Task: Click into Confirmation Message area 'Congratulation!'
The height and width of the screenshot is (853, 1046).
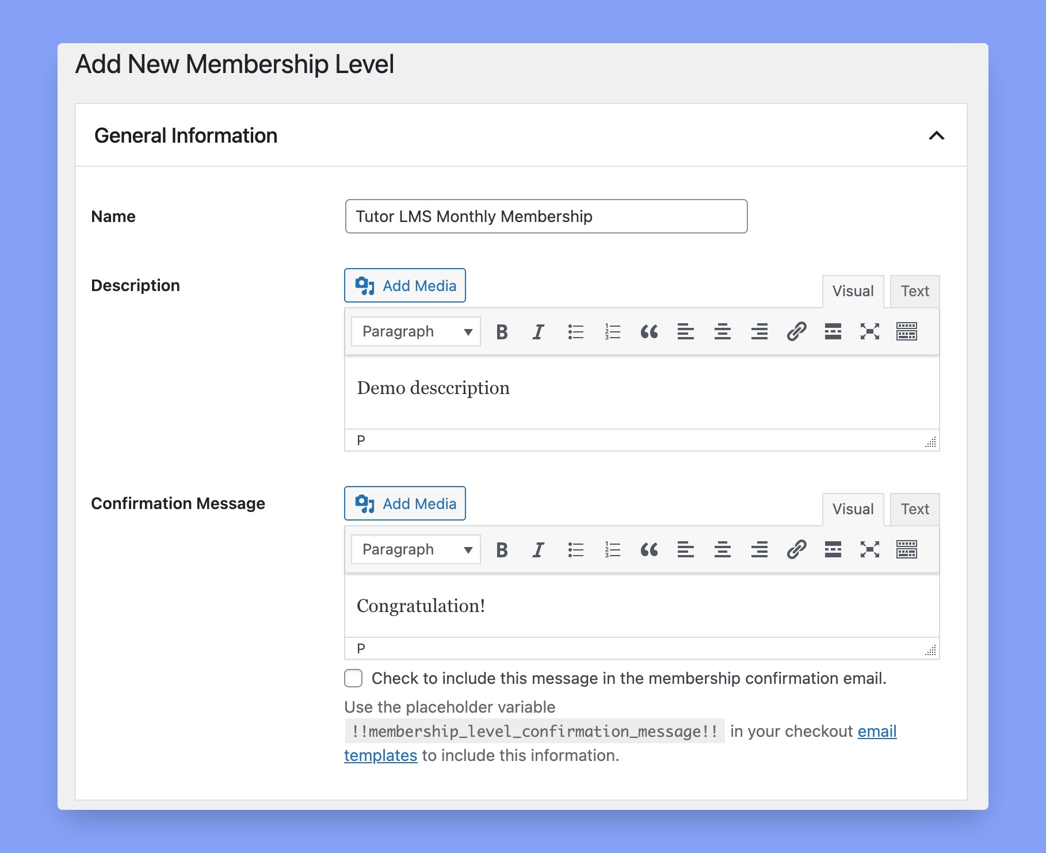Action: coord(642,606)
